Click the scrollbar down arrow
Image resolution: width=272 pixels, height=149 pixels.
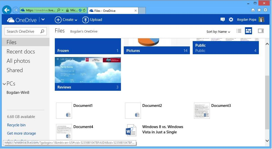(267, 141)
